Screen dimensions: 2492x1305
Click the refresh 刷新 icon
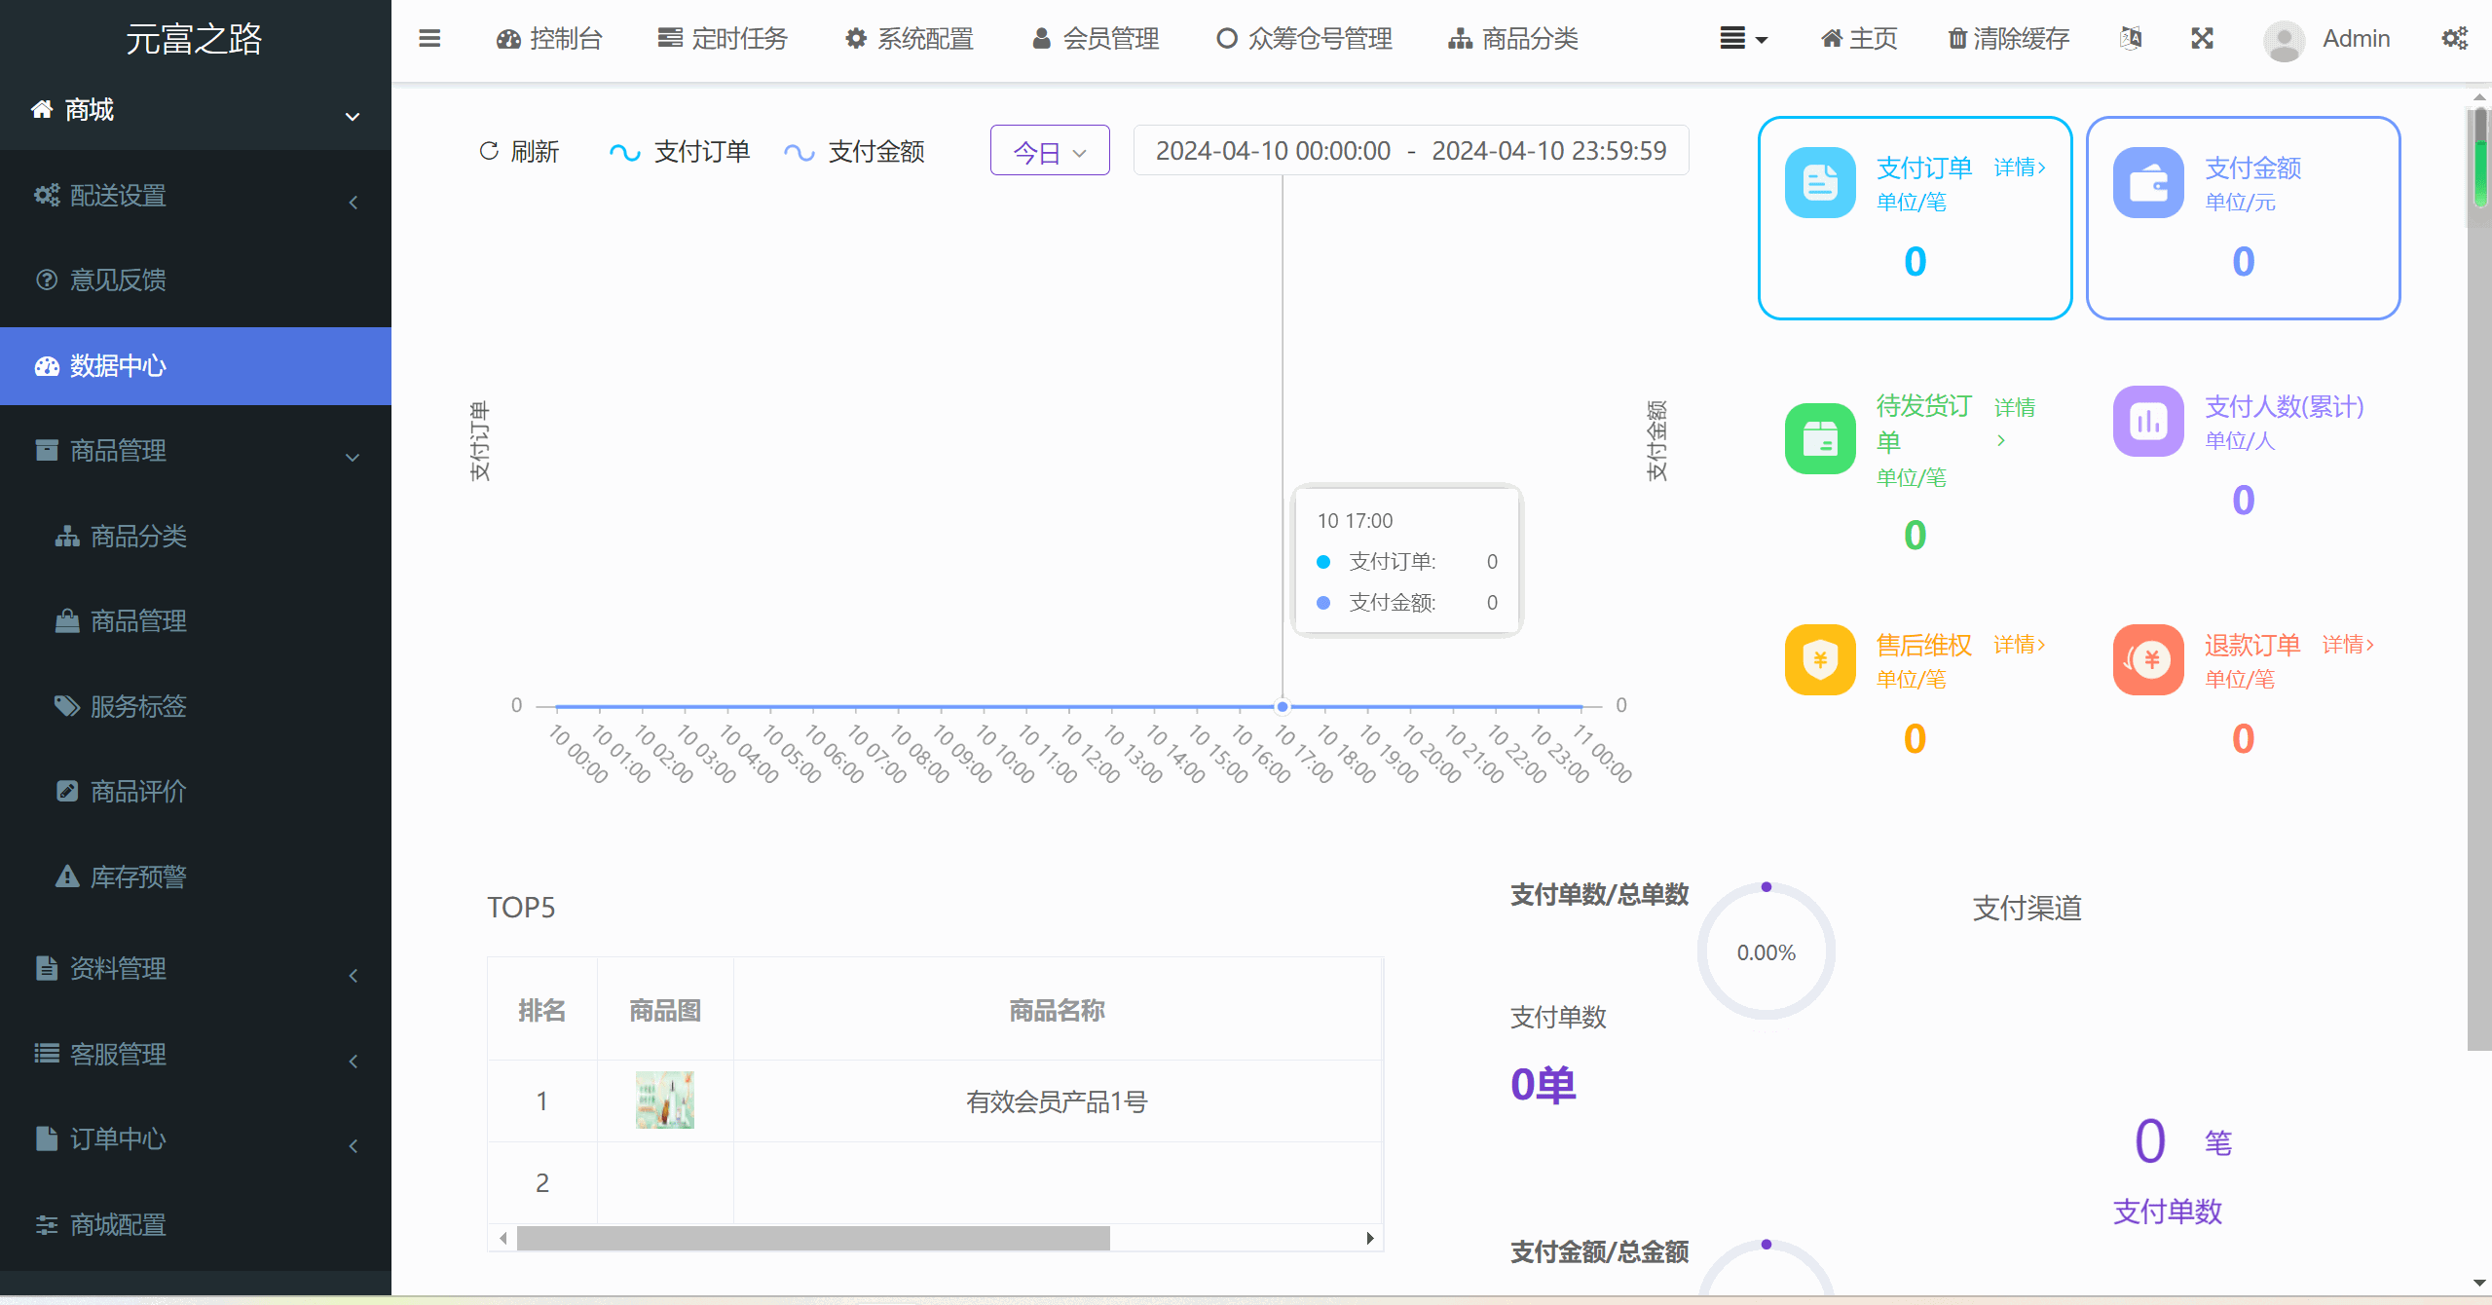(x=489, y=151)
